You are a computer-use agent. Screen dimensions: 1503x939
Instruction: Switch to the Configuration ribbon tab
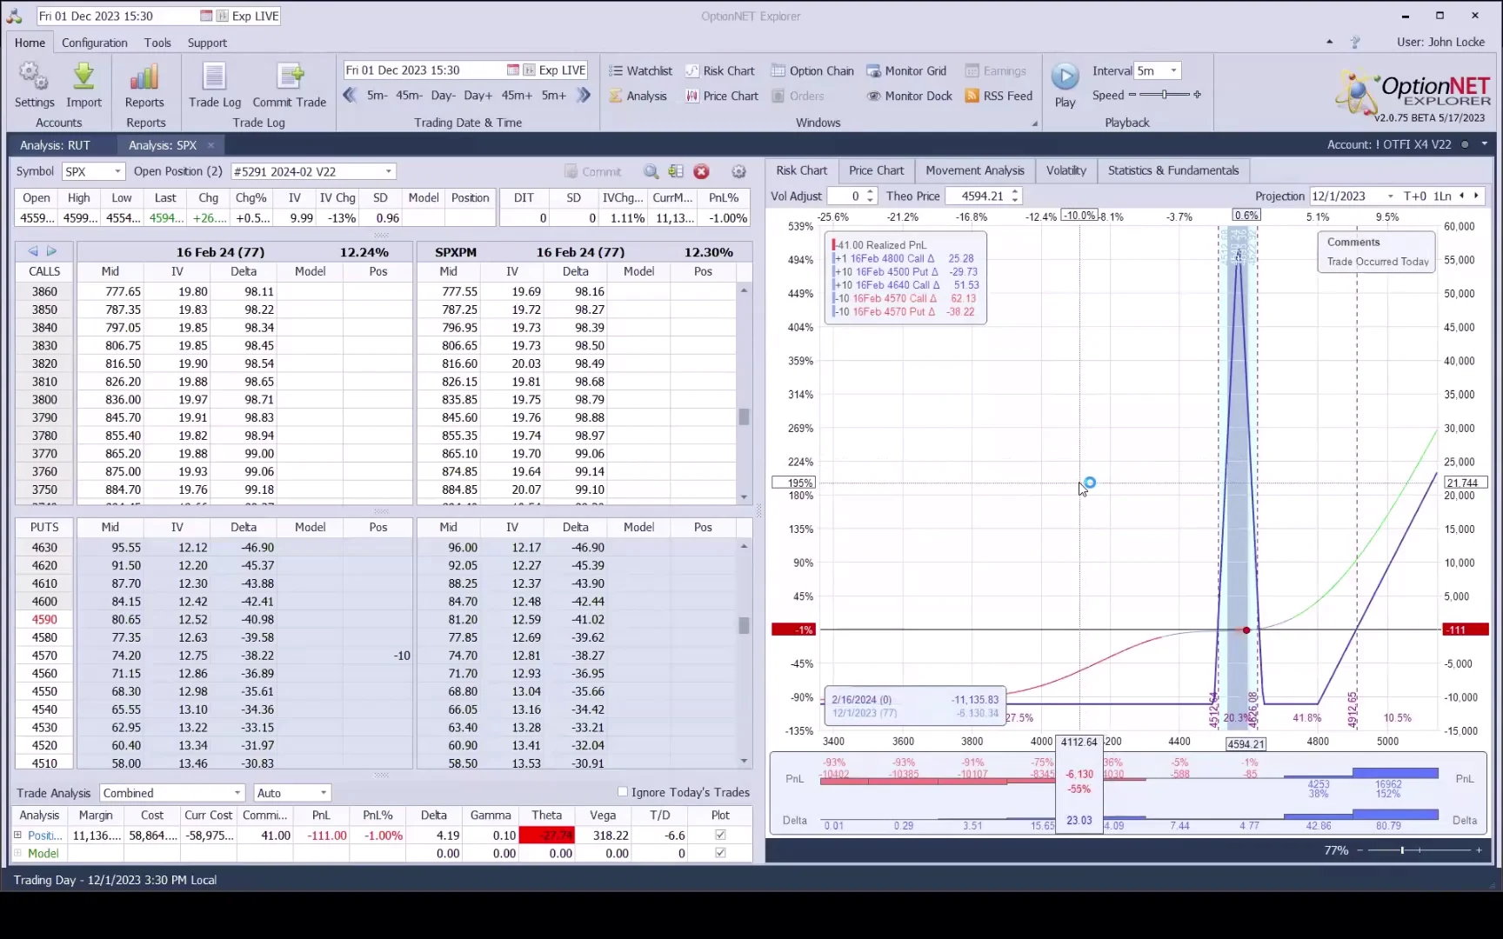coord(94,43)
